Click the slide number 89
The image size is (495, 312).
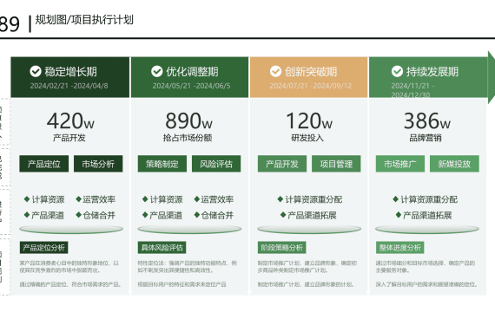(10, 24)
